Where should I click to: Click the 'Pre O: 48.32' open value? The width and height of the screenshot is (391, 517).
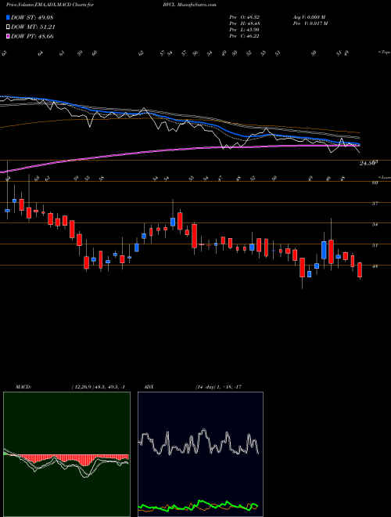245,17
